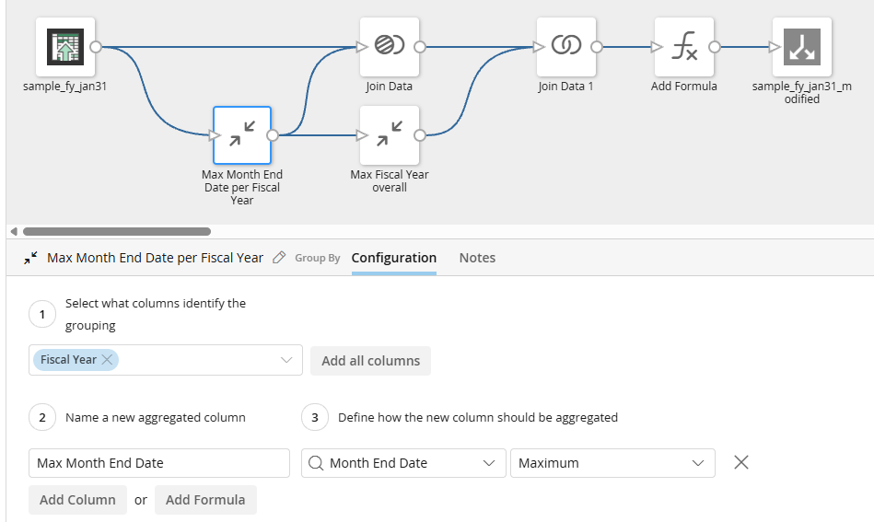This screenshot has width=874, height=522.
Task: Click Max Month End Date per Fiscal Year node
Action: point(242,135)
